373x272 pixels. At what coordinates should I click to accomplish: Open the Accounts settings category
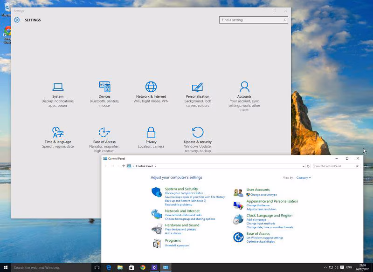pos(244,94)
